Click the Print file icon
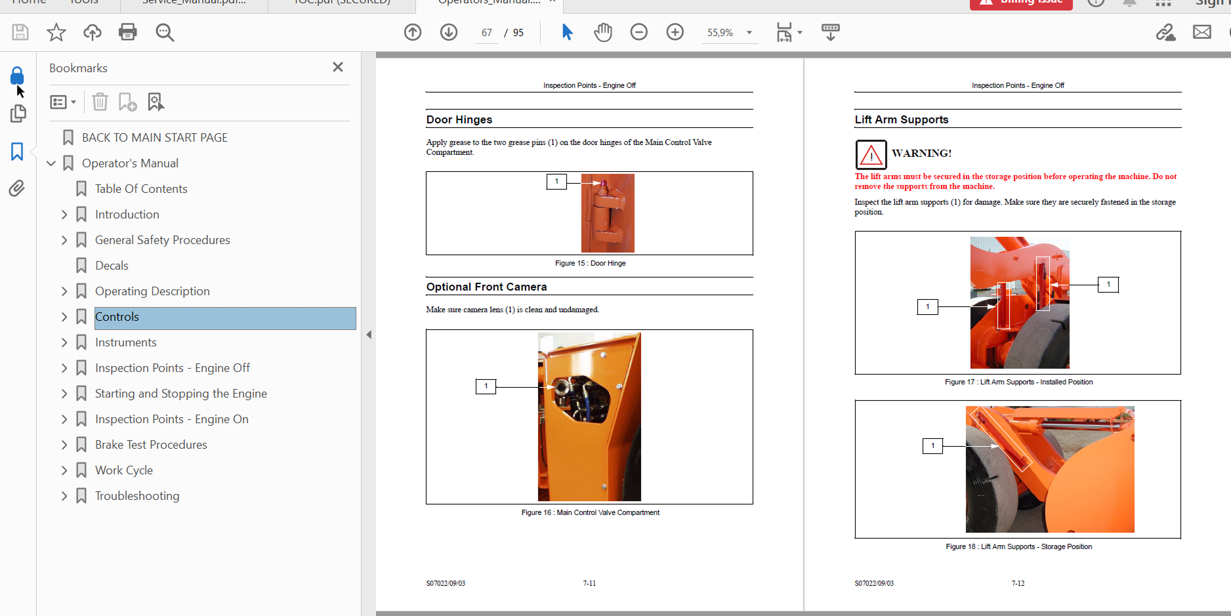 127,32
